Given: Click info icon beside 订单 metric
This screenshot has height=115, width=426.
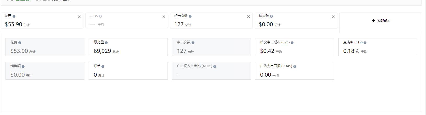Looking at the screenshot, I should [103, 66].
